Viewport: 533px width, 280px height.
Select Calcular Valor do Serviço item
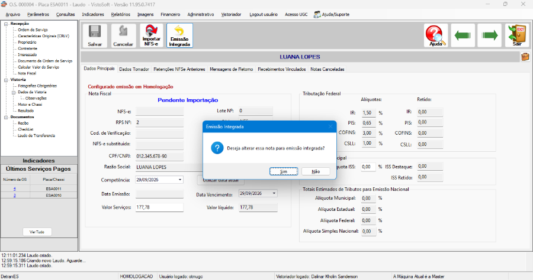click(x=38, y=67)
